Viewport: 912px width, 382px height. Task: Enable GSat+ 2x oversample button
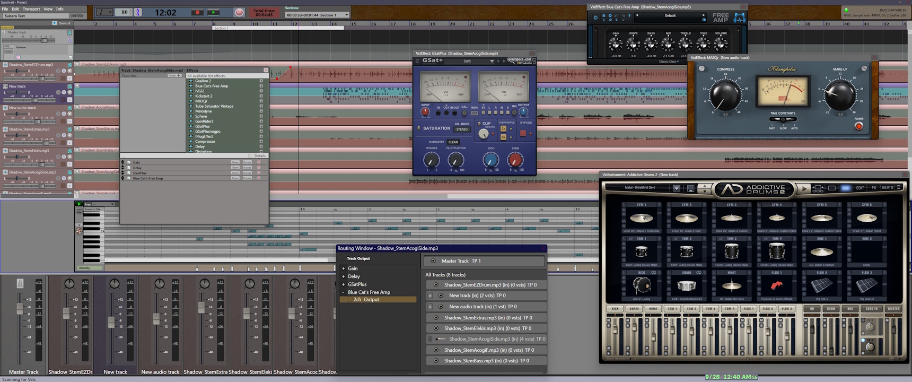pyautogui.click(x=503, y=128)
